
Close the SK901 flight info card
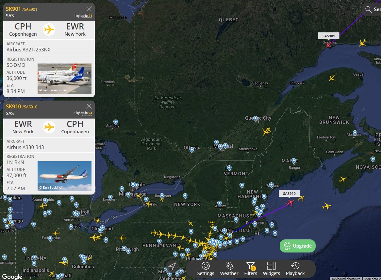click(89, 9)
